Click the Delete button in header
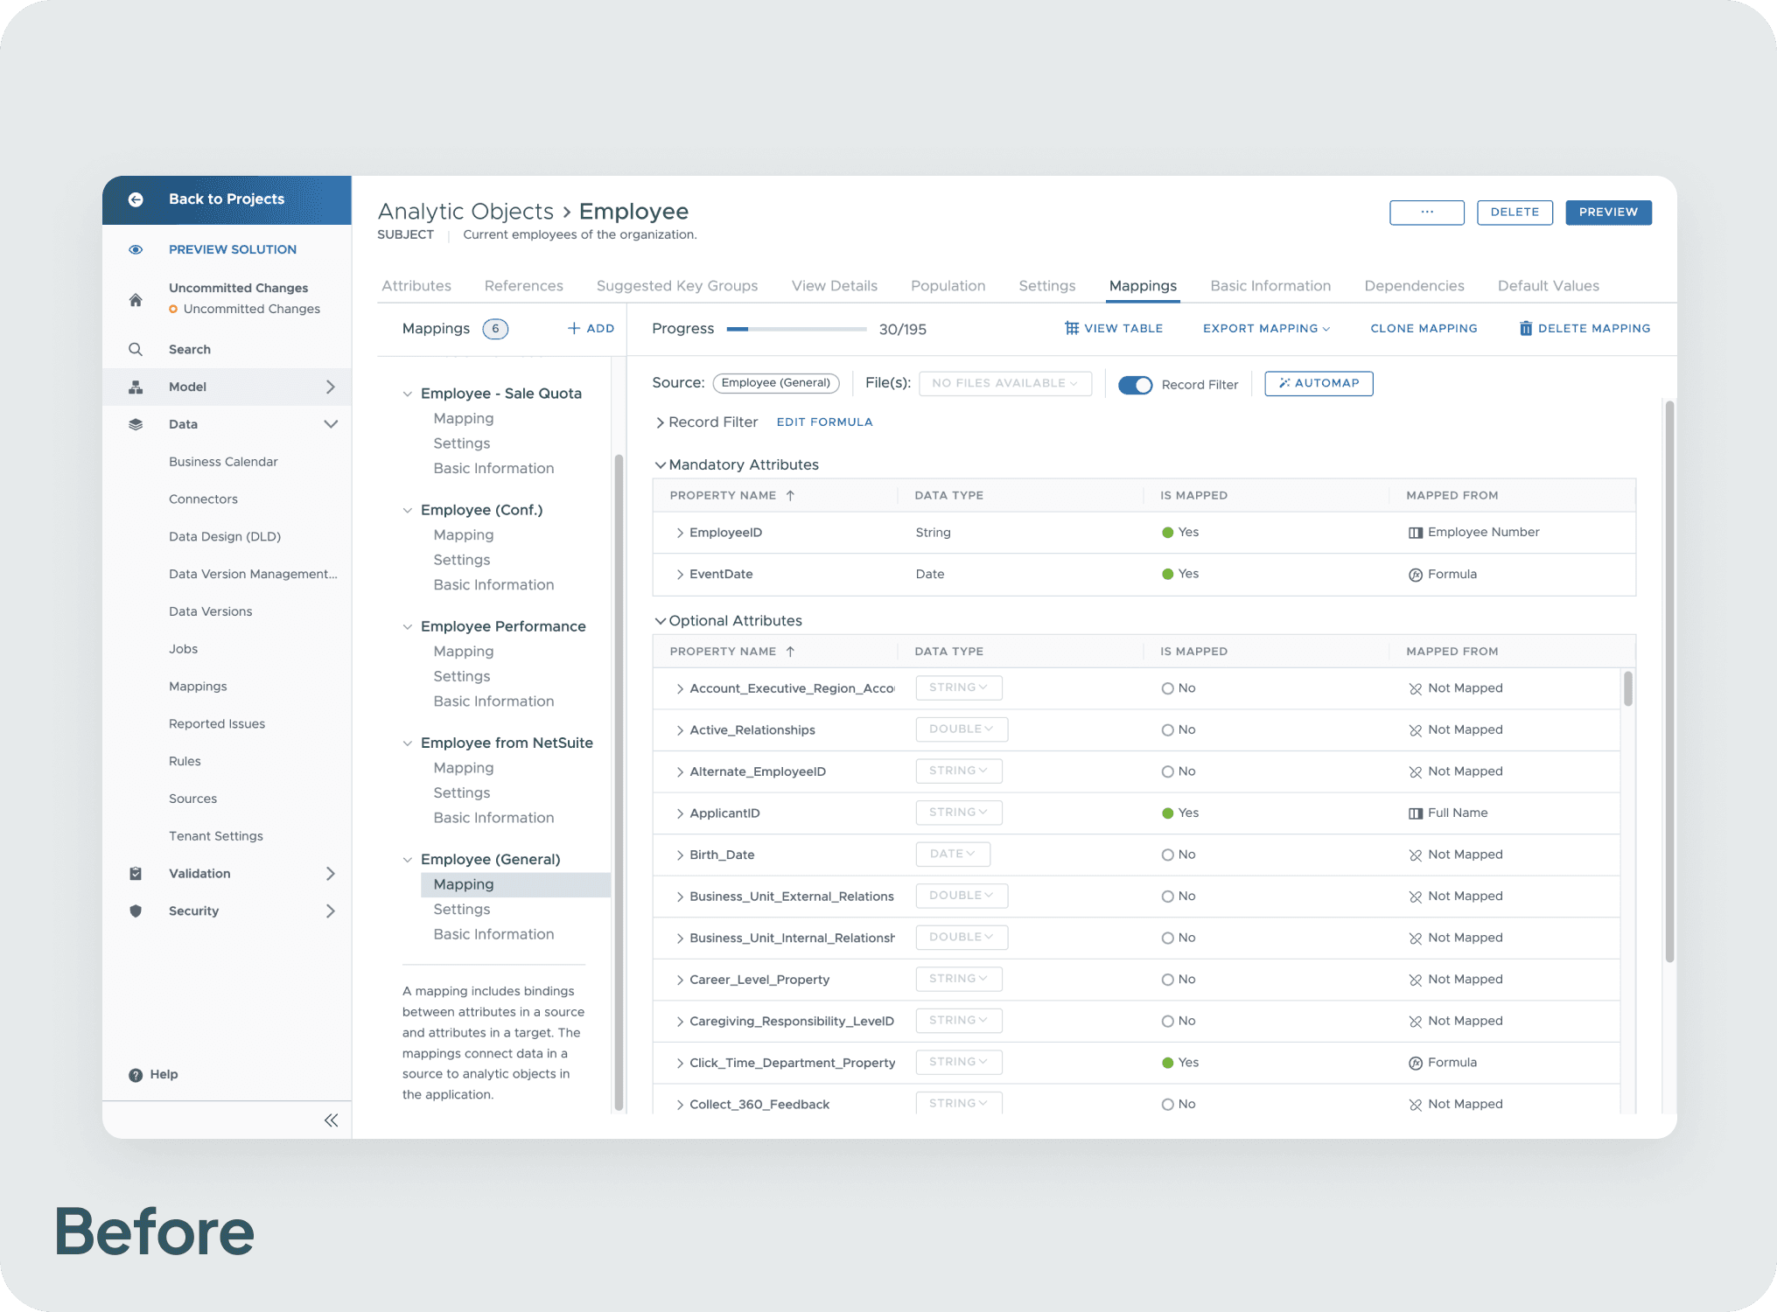Screen dimensions: 1777x1312 1515,213
